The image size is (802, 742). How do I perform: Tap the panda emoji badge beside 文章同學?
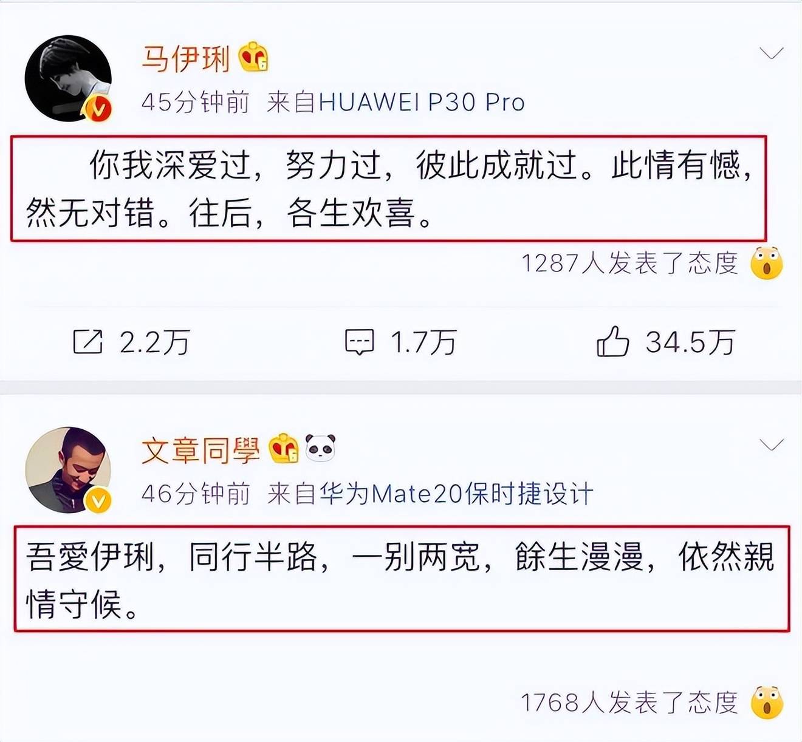click(x=320, y=448)
